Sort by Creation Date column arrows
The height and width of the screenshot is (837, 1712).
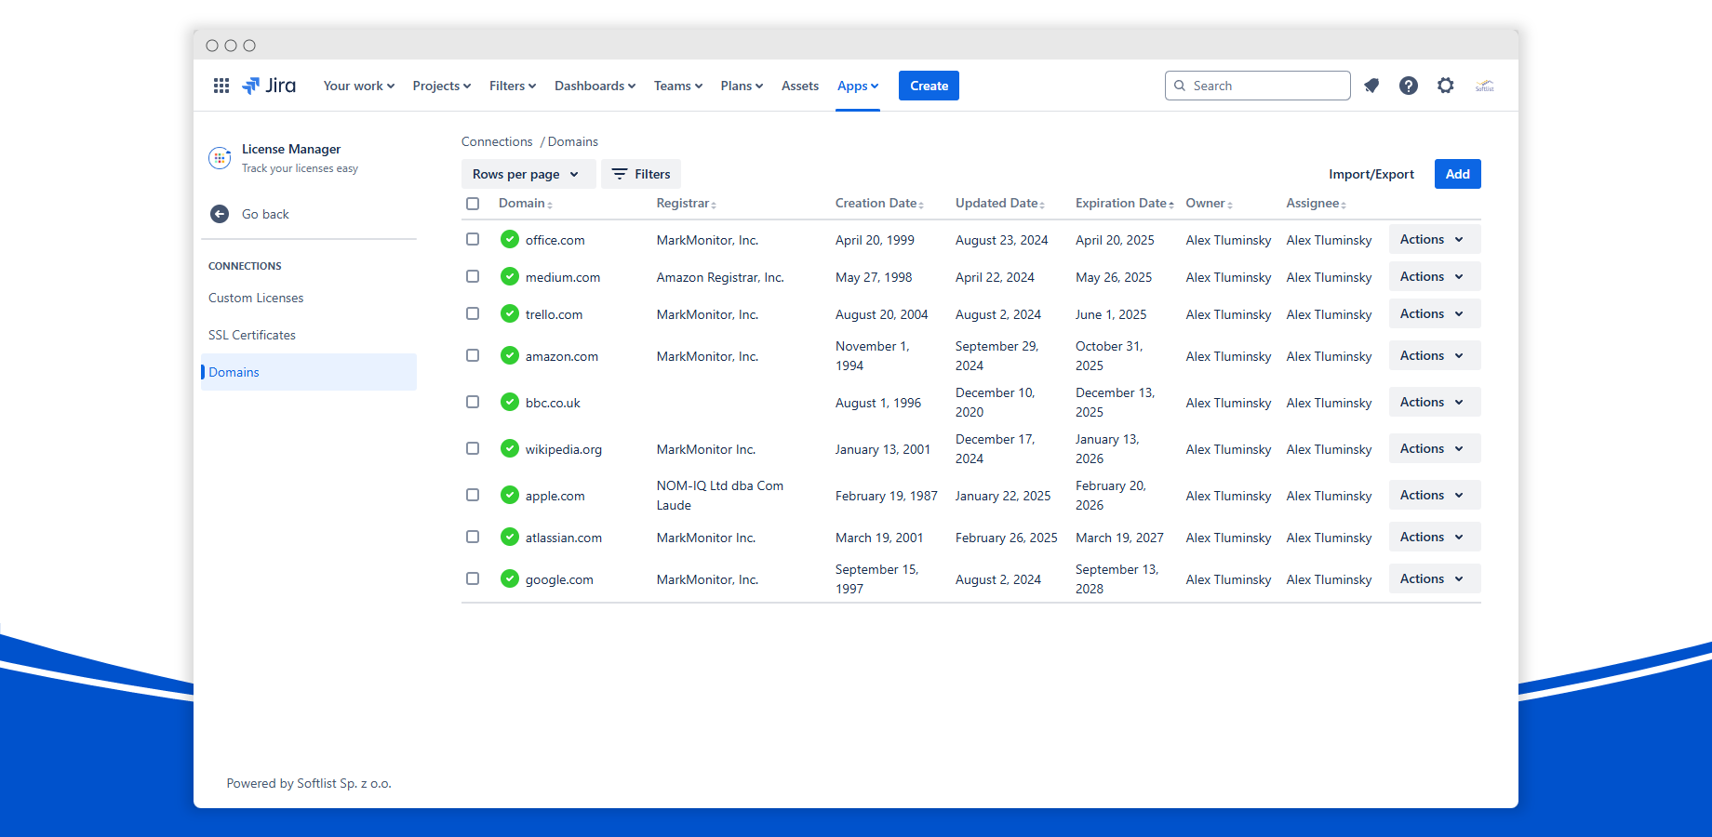pyautogui.click(x=921, y=205)
